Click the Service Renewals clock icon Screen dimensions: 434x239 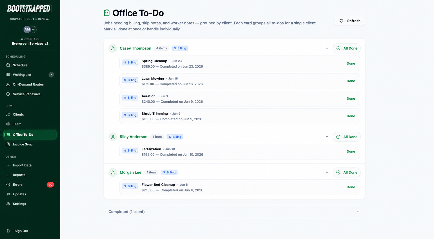(x=8, y=94)
